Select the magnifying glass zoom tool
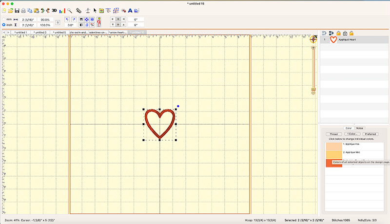 pyautogui.click(x=70, y=10)
